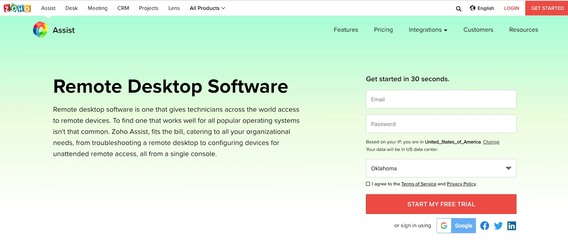568x248 pixels.
Task: Focus the Email input field
Action: (x=441, y=99)
